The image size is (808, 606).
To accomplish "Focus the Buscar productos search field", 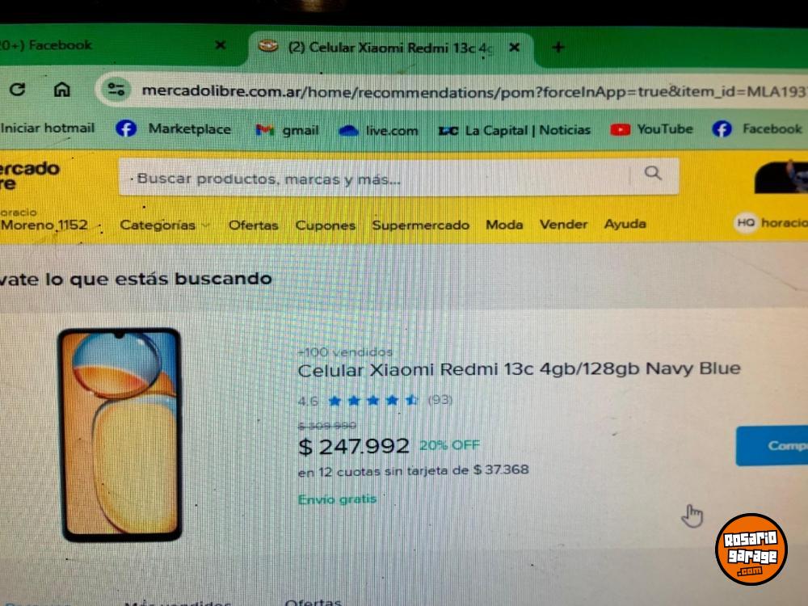I will pos(381,179).
